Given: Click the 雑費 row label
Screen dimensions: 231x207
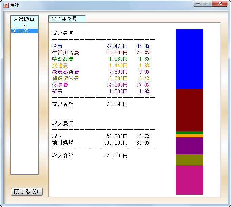Looking at the screenshot, I should pyautogui.click(x=58, y=91).
